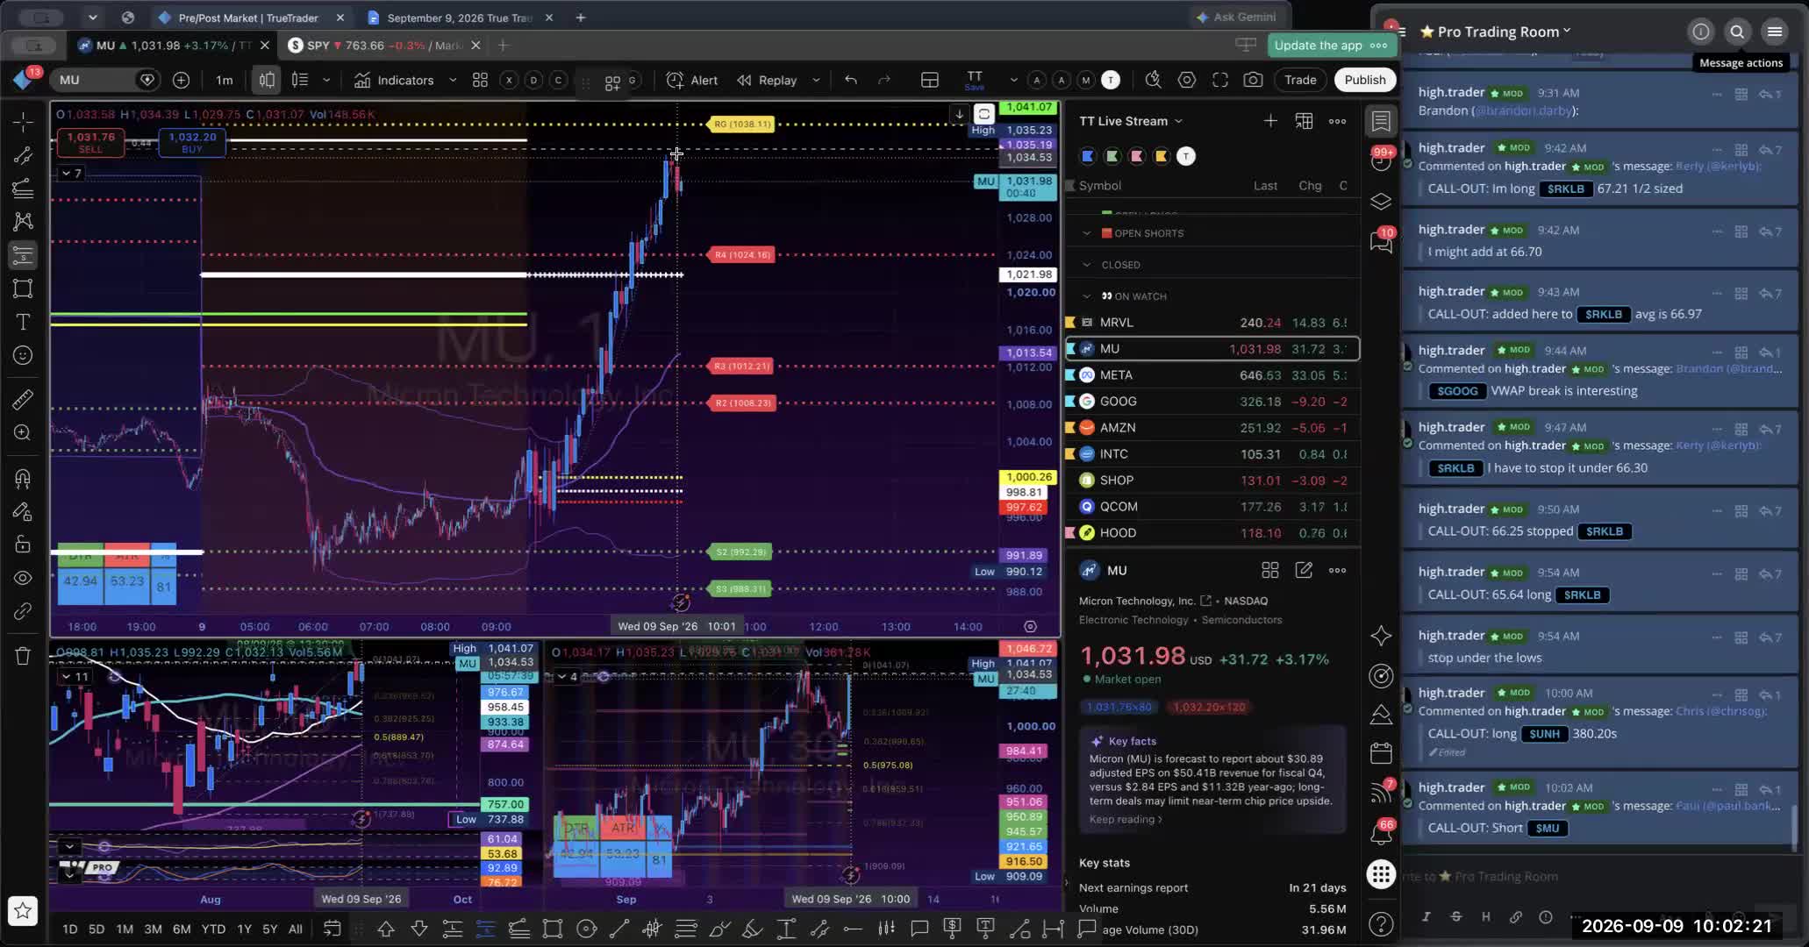
Task: Open the indicator templates grid icon
Action: tap(480, 80)
